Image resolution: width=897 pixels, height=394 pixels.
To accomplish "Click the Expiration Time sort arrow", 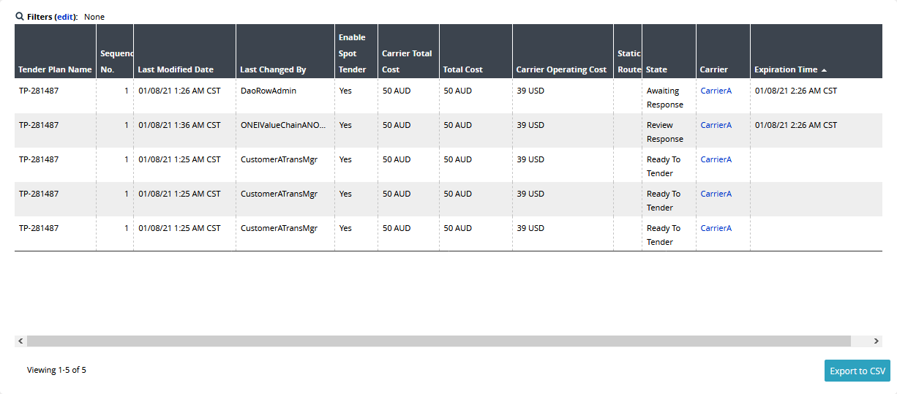I will point(824,70).
